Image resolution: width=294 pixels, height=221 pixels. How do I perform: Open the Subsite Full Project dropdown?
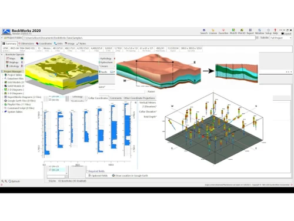pos(280,38)
